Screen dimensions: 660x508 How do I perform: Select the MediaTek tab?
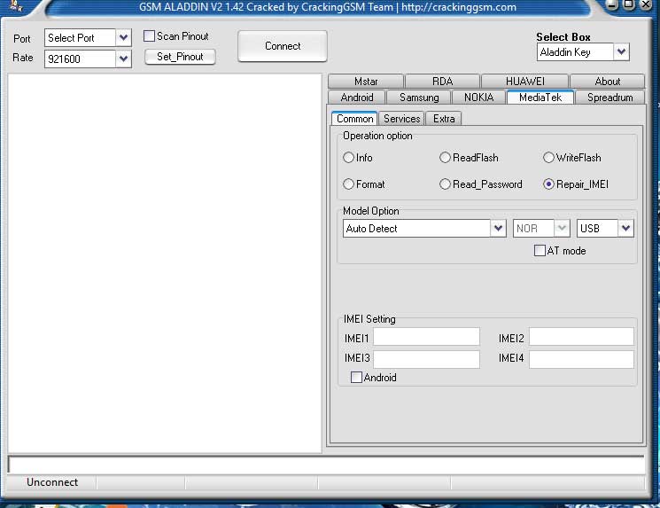540,97
